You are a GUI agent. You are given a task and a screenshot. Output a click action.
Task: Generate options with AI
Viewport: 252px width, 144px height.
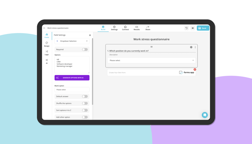[72, 78]
